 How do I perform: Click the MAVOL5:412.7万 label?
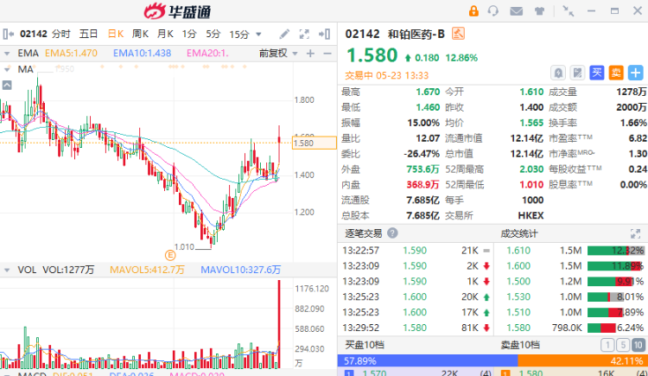[x=147, y=270]
